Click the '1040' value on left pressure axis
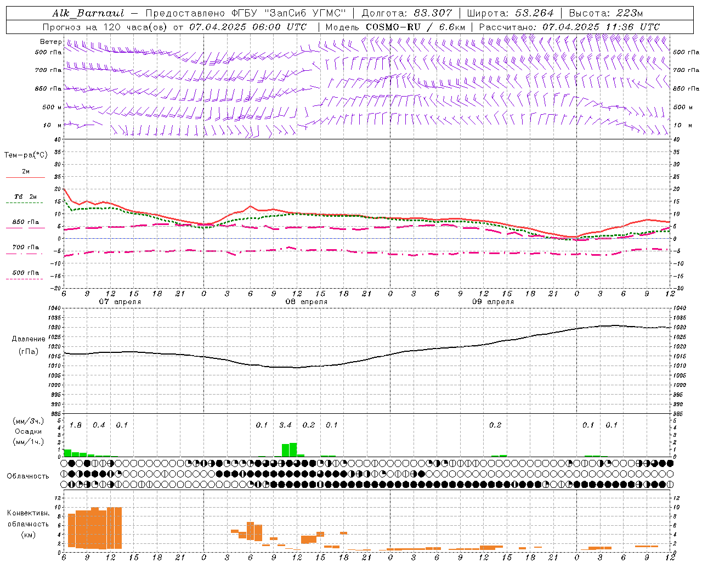 pyautogui.click(x=53, y=308)
